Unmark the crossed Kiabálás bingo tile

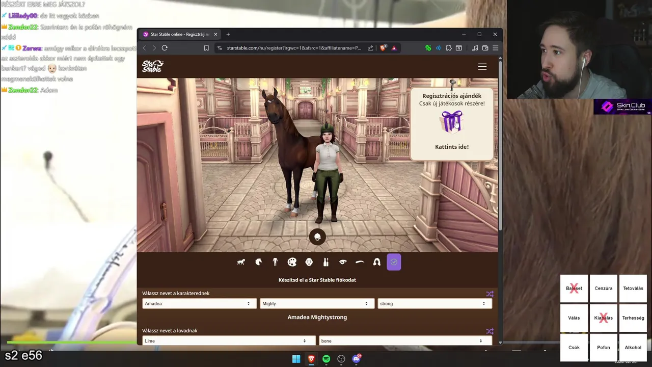604,318
